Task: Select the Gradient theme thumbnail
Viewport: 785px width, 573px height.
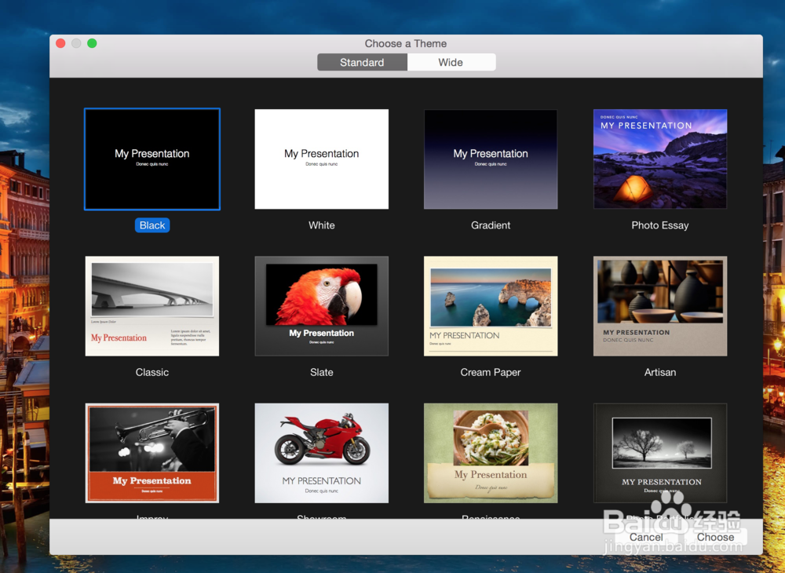Action: pyautogui.click(x=491, y=159)
